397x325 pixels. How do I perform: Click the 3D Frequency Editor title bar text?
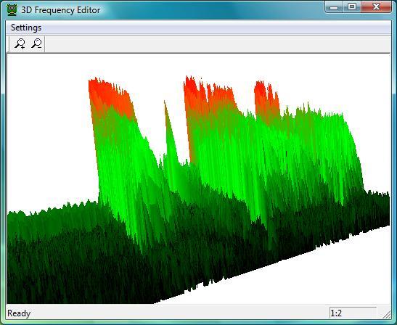click(61, 10)
